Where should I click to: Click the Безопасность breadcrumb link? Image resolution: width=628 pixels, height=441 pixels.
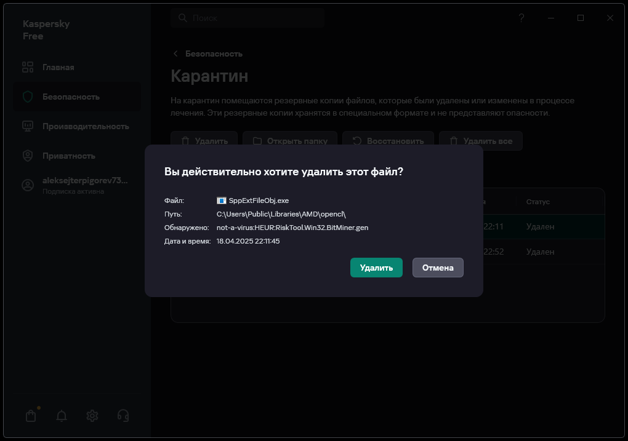tap(214, 54)
